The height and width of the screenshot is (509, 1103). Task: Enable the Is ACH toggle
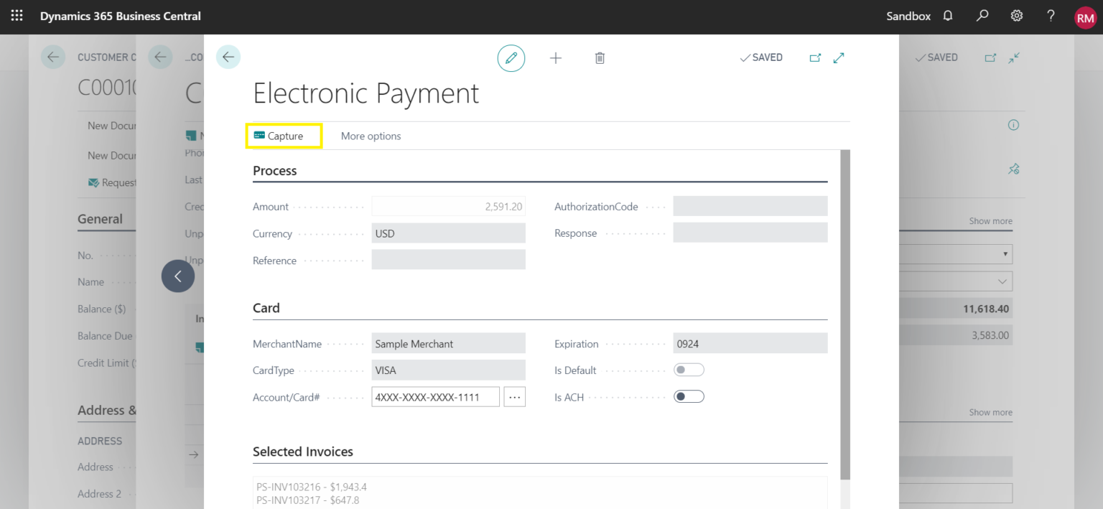689,396
